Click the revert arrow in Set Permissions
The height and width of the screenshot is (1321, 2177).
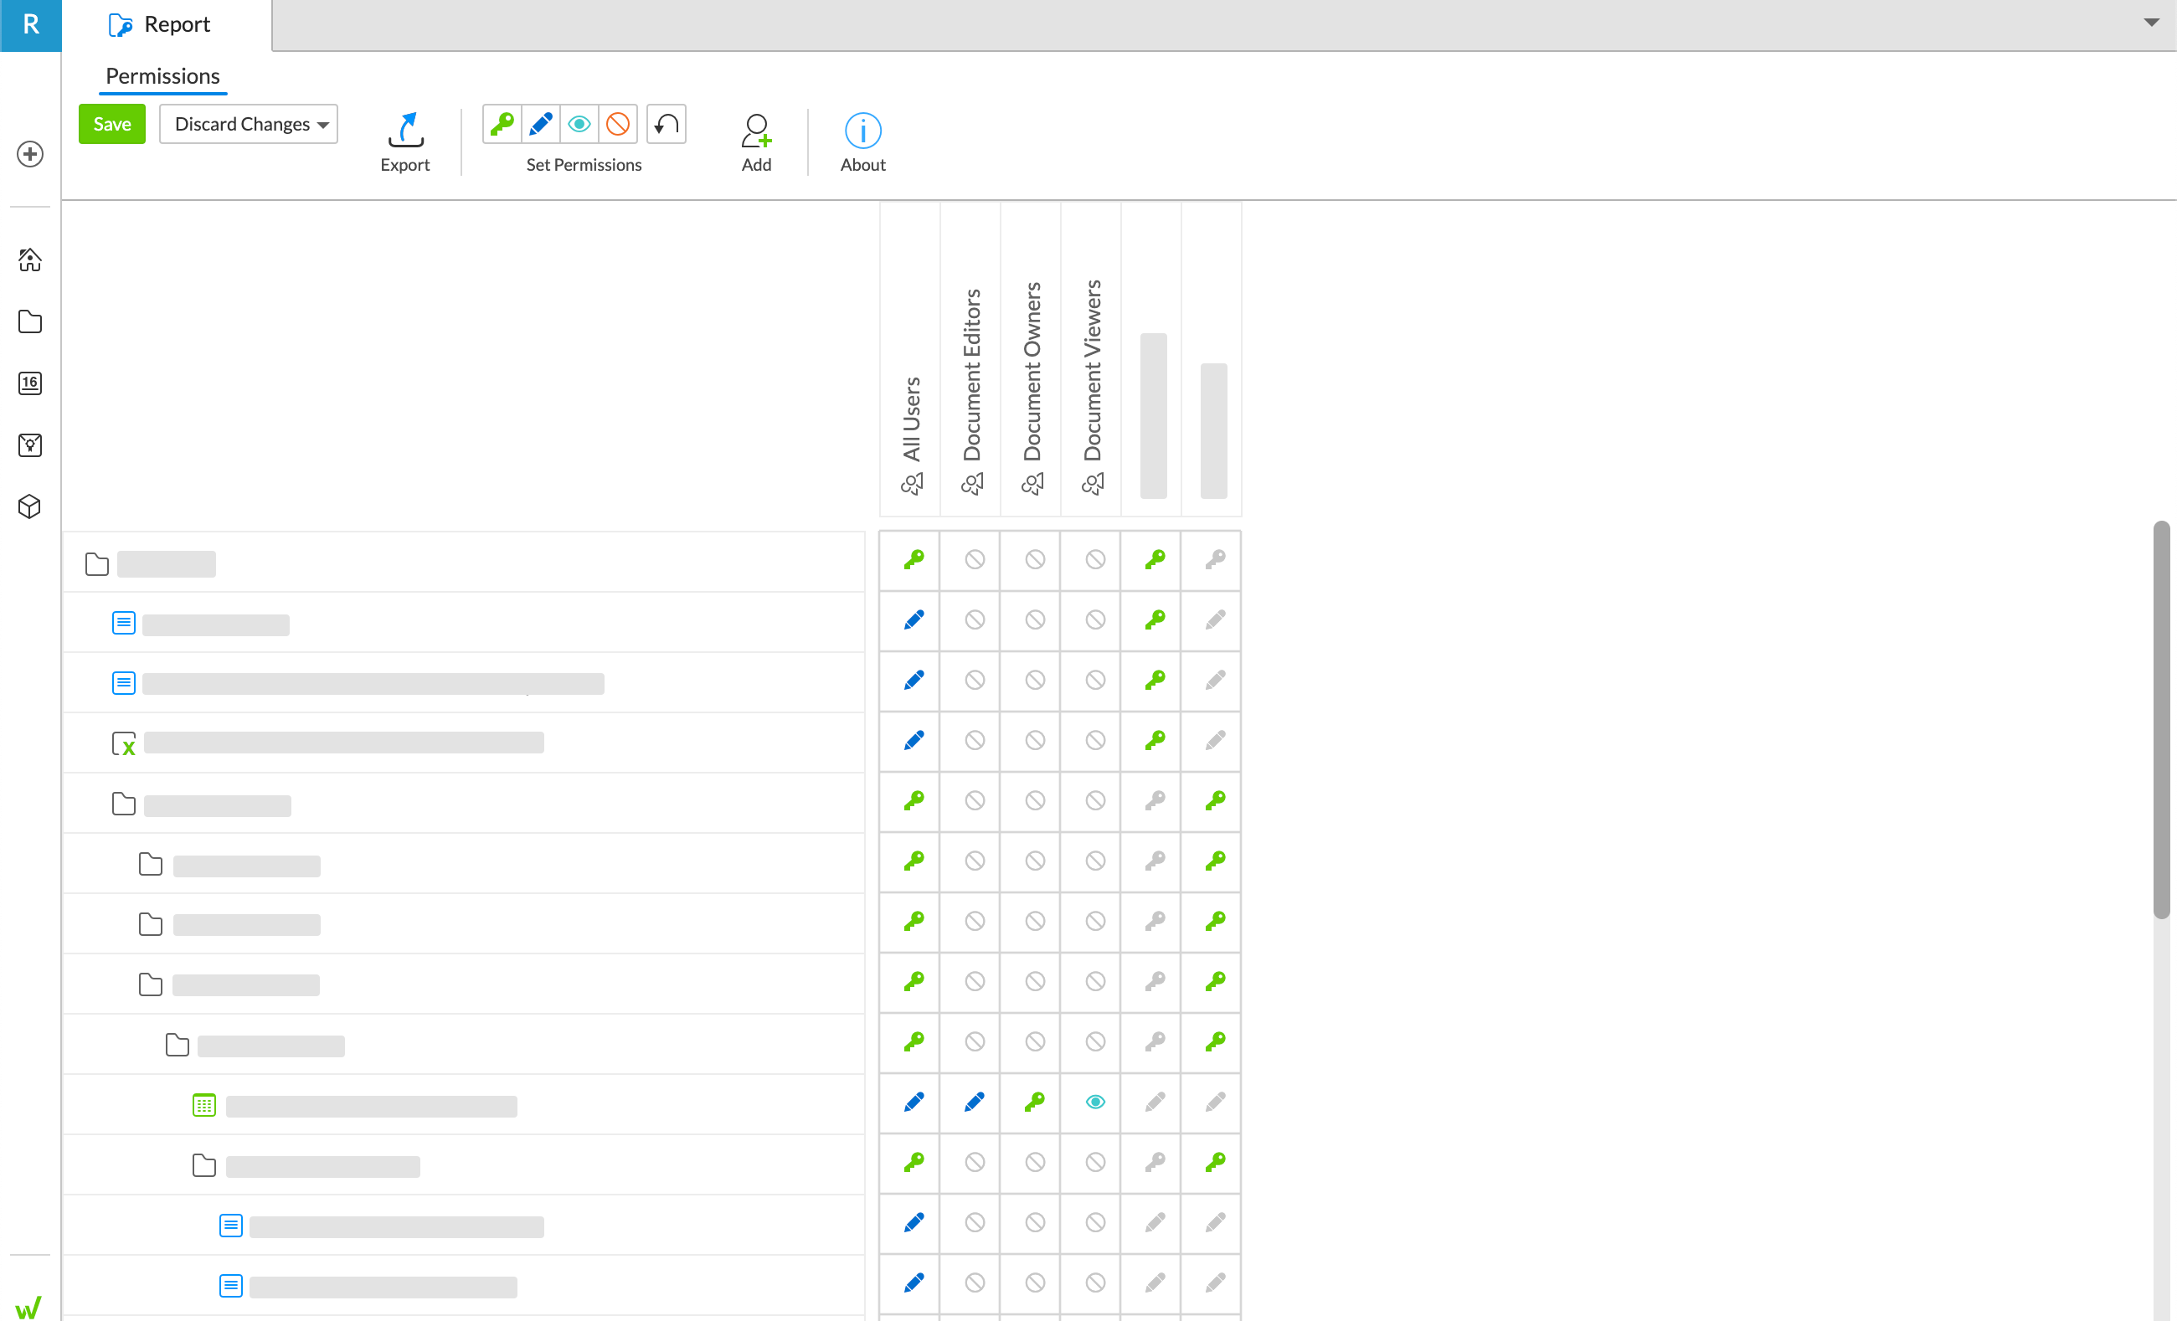pos(666,124)
